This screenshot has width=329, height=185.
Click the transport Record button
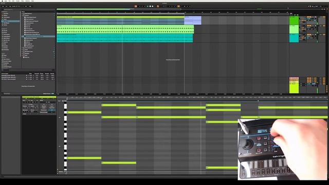153,6
